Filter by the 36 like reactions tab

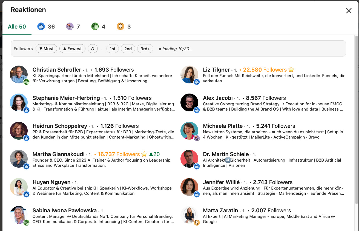click(46, 27)
